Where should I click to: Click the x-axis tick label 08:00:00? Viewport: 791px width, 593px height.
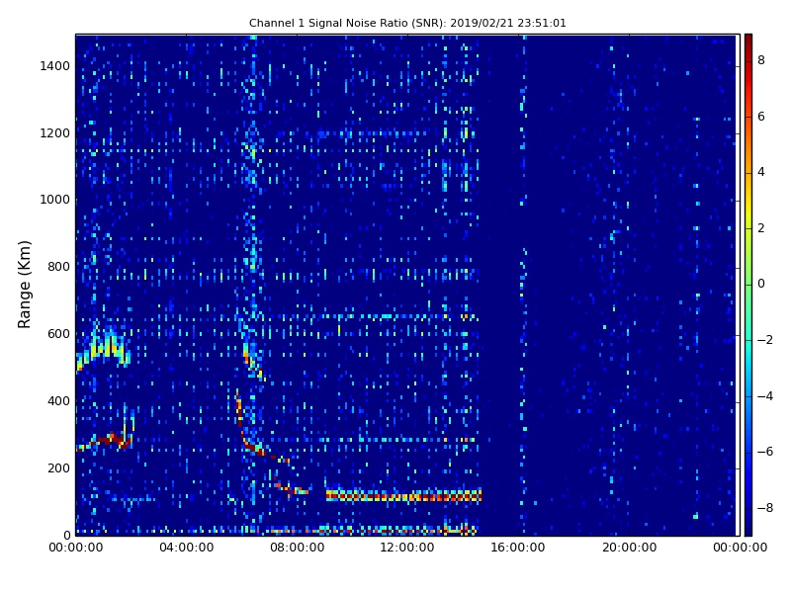point(298,548)
